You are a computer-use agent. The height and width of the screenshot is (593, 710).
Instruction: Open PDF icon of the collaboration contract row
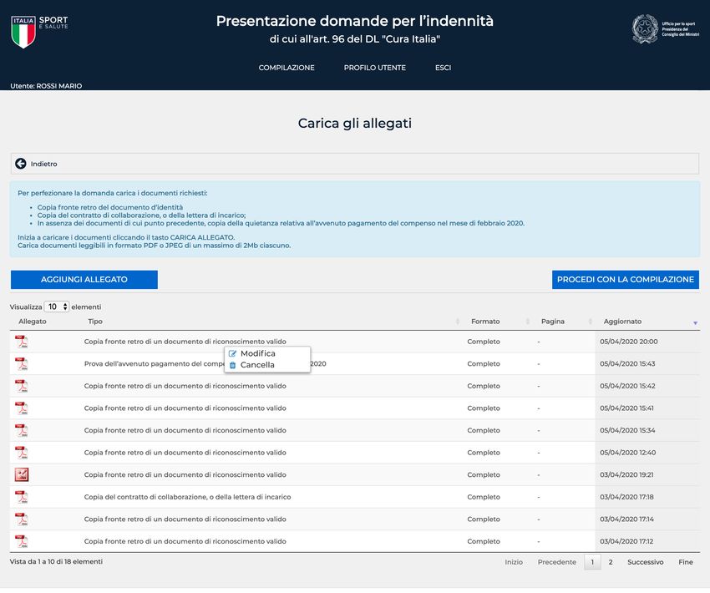pyautogui.click(x=21, y=497)
